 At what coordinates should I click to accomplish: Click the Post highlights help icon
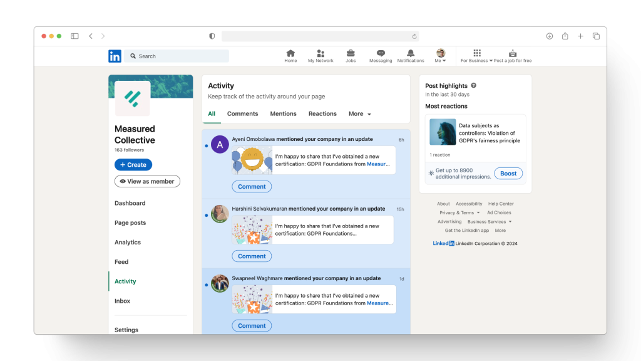(474, 85)
